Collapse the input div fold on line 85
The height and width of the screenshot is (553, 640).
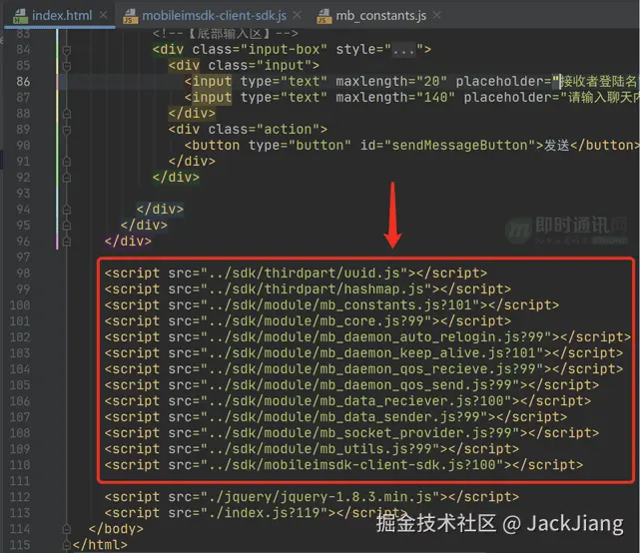click(67, 66)
